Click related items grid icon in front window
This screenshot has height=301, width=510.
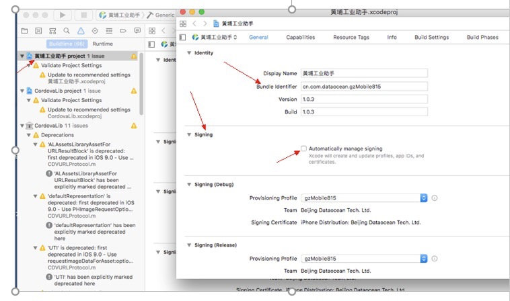point(183,24)
